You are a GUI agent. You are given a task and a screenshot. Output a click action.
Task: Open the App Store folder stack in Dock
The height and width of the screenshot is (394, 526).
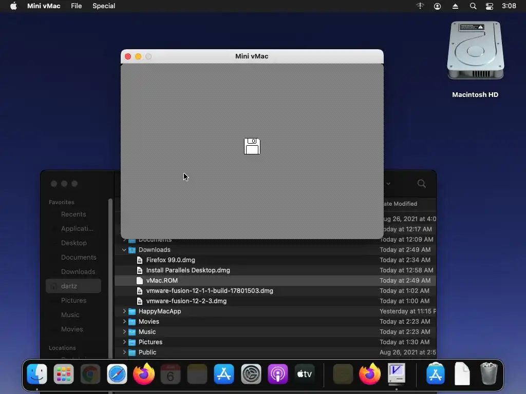point(436,374)
